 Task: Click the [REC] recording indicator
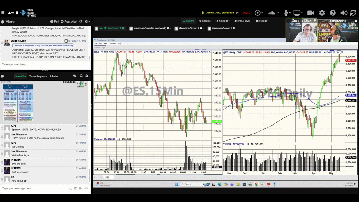pyautogui.click(x=246, y=13)
